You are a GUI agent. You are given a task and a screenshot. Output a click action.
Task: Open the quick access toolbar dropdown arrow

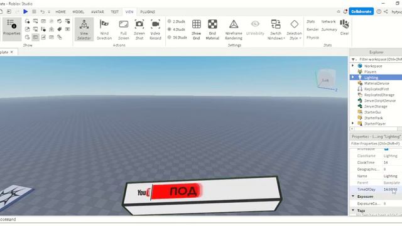point(49,12)
